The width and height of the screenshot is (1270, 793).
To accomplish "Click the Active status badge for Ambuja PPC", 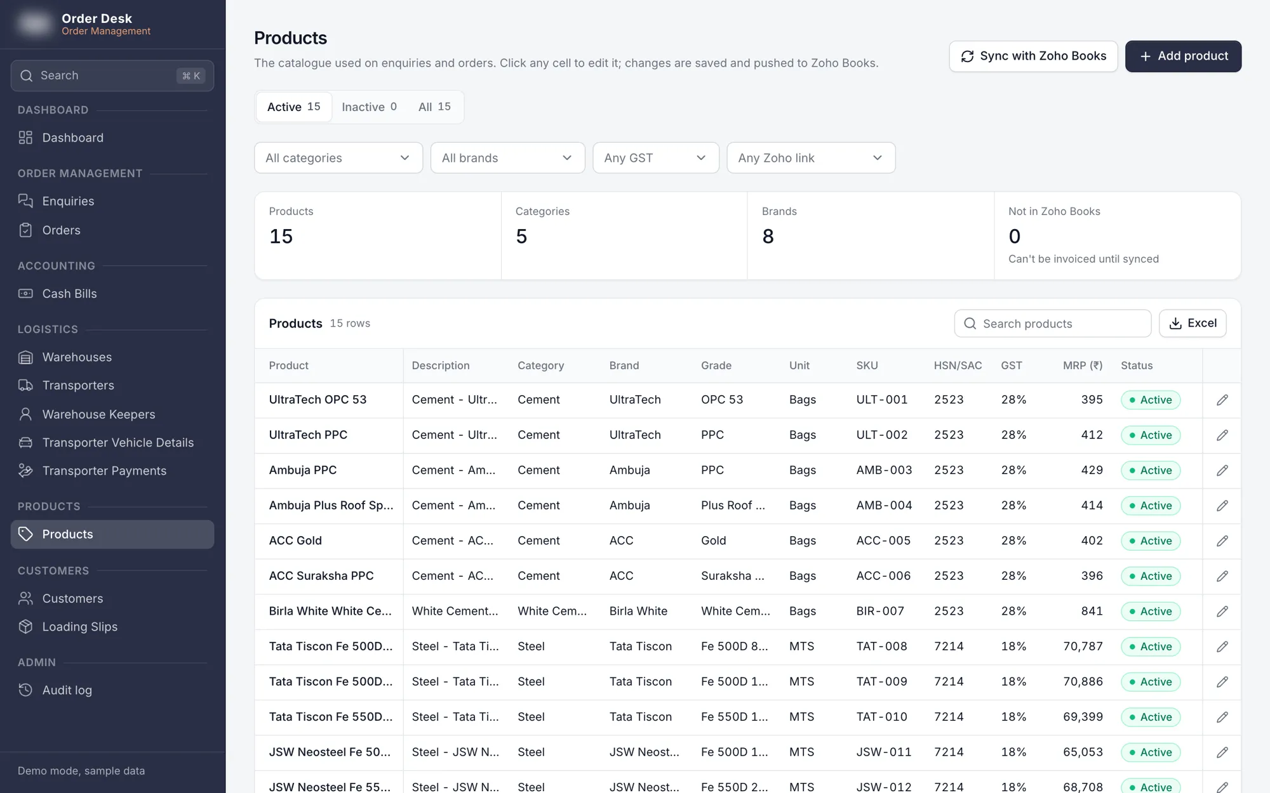I will click(x=1151, y=470).
